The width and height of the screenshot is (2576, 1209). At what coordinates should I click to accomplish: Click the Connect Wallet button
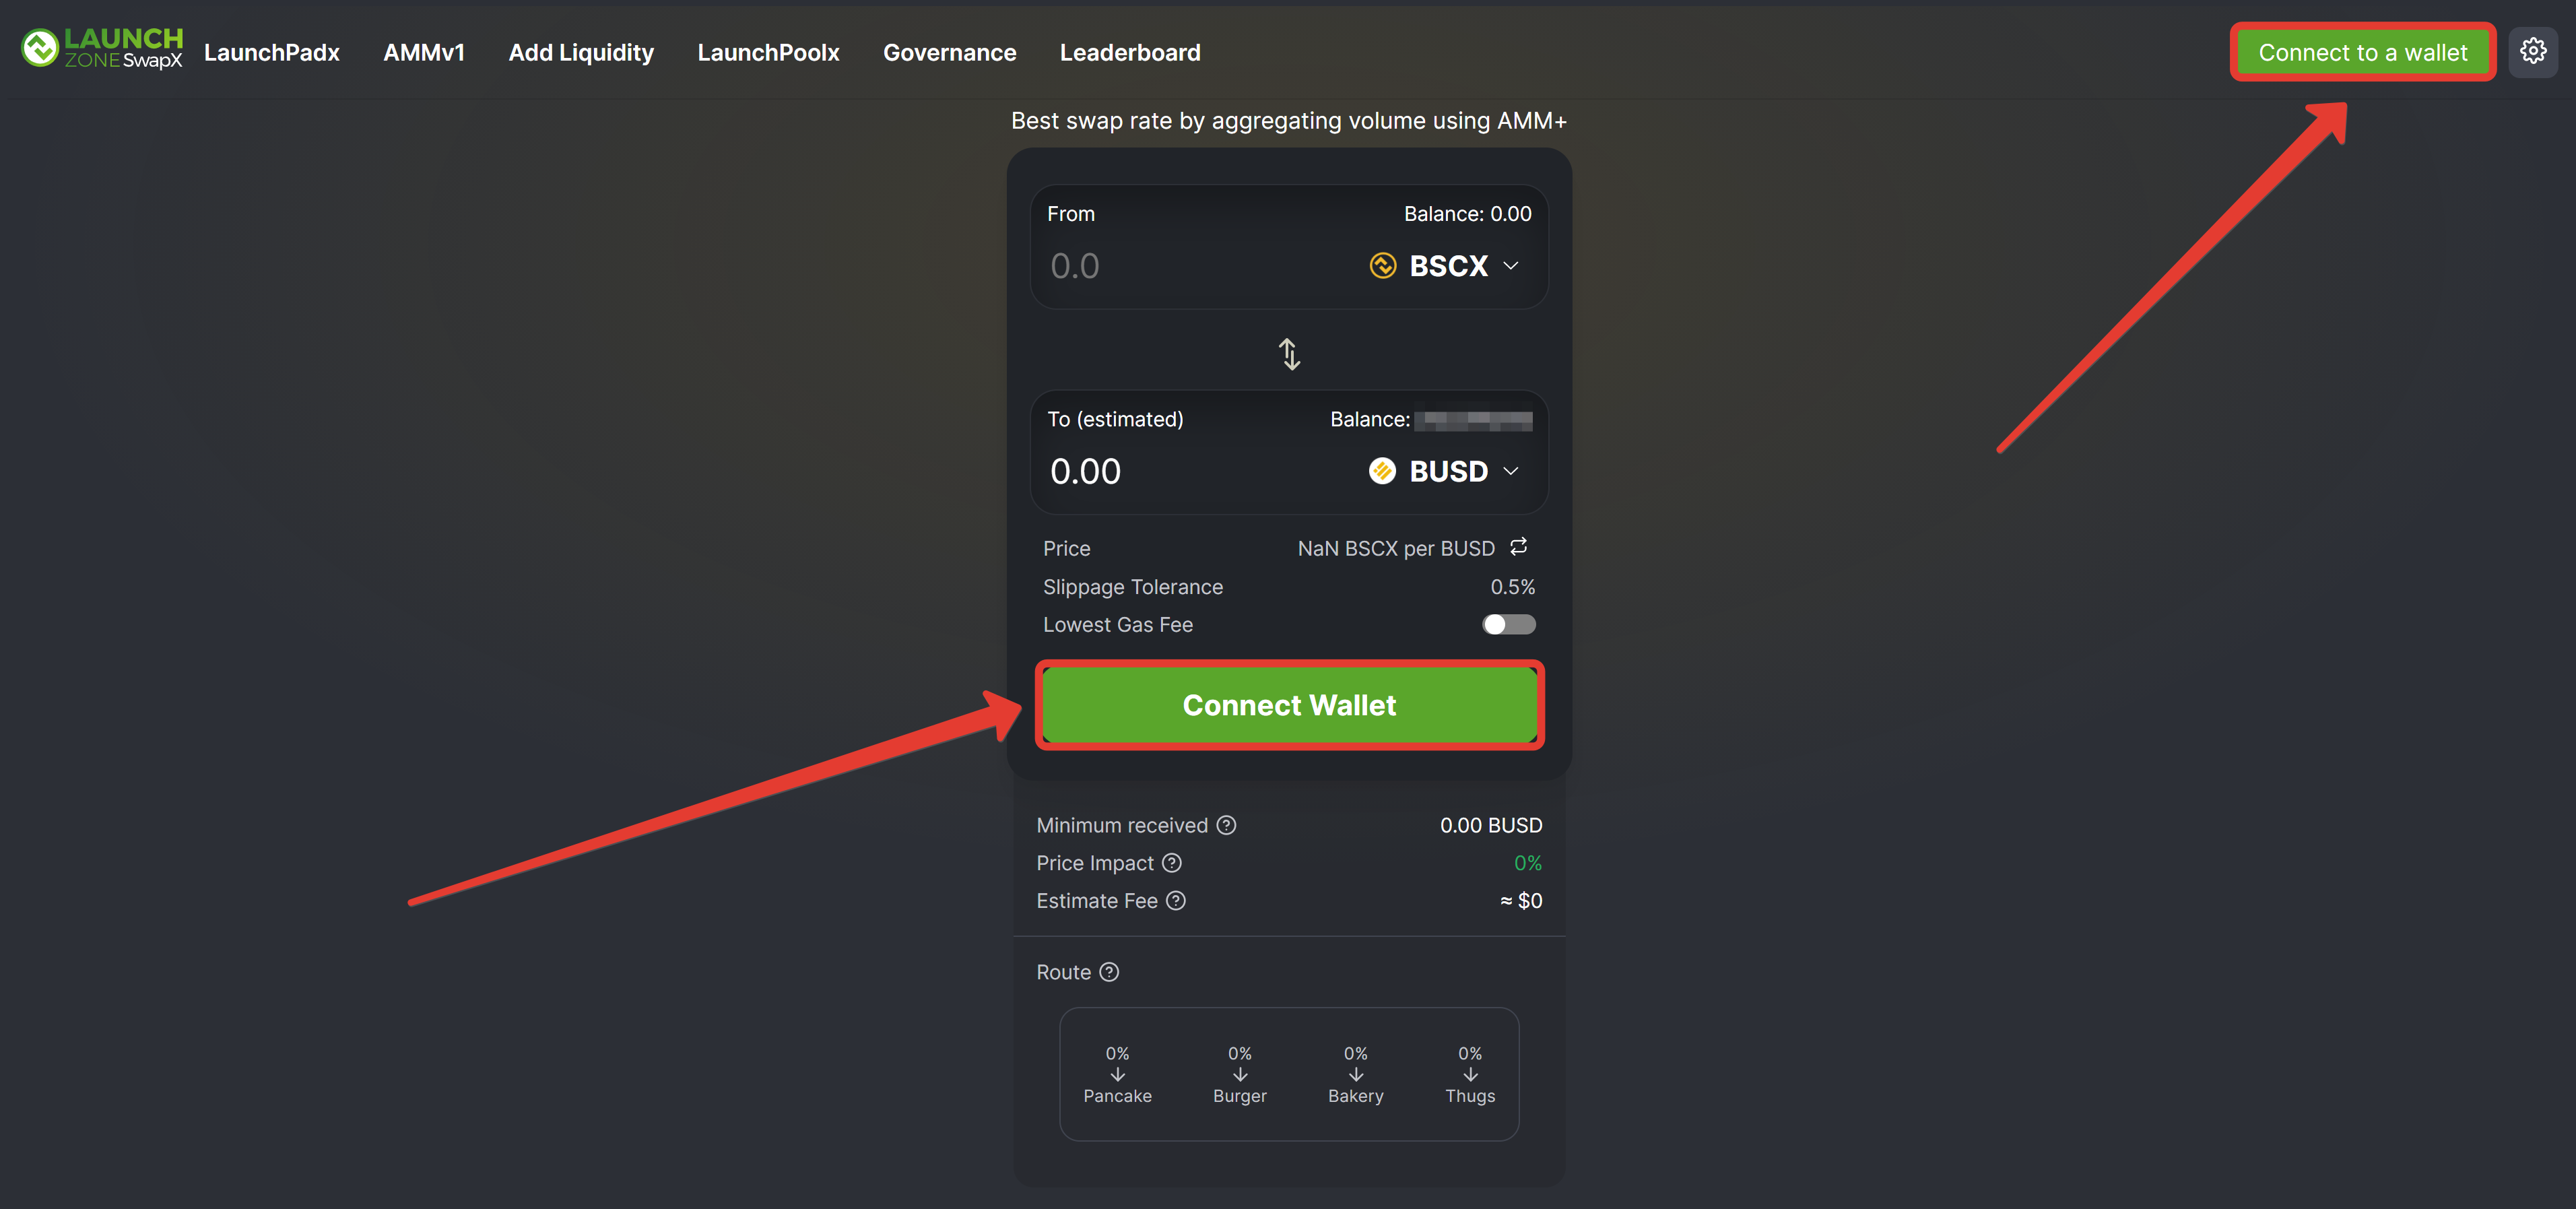click(1288, 705)
